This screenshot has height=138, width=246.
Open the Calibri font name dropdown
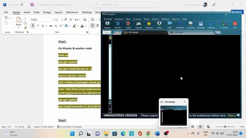[x=53, y=20]
